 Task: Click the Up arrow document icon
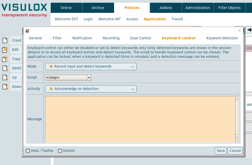[5, 78]
